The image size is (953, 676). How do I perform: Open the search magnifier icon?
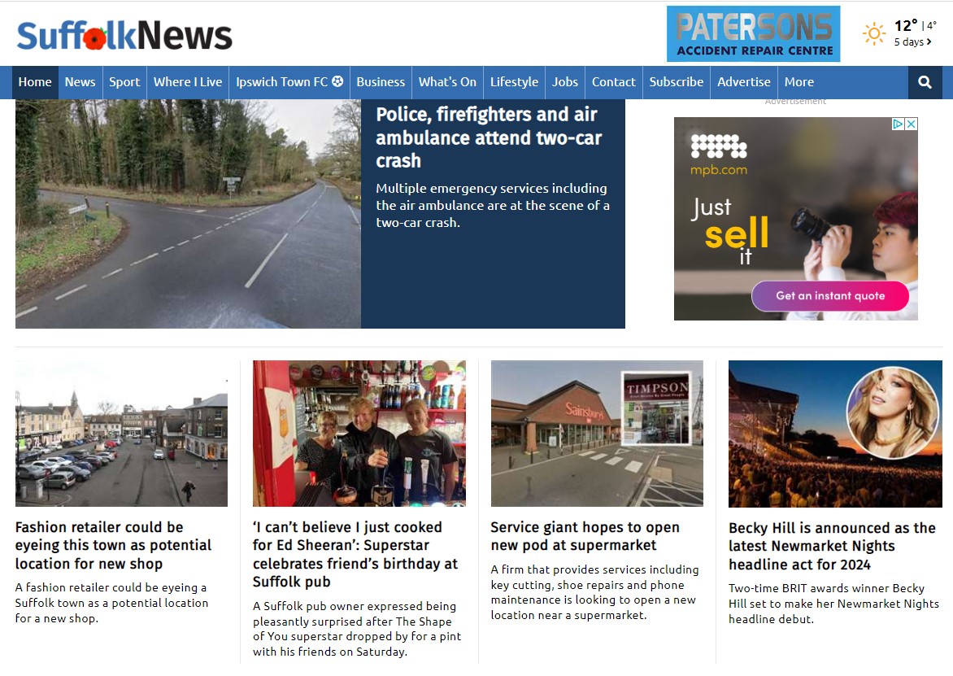click(925, 82)
